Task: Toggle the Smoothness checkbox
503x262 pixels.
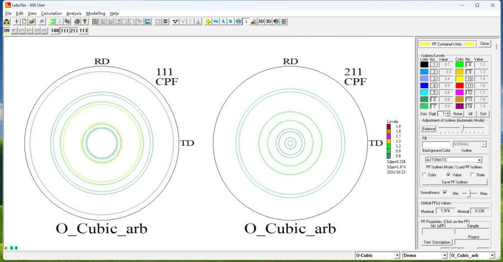Action: click(x=445, y=192)
